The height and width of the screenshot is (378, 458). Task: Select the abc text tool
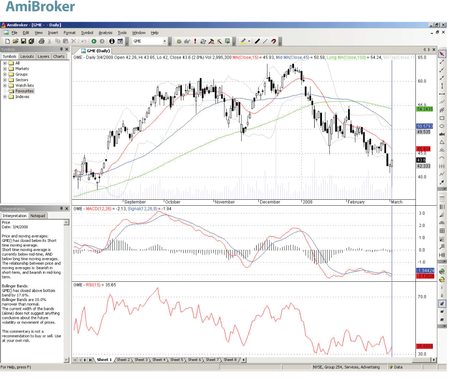click(x=442, y=134)
